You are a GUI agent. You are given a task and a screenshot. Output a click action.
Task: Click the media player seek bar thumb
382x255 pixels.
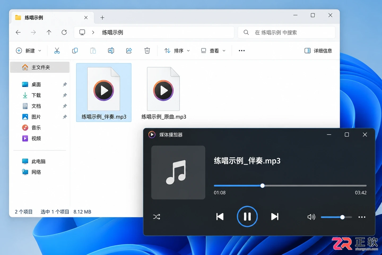pos(262,186)
